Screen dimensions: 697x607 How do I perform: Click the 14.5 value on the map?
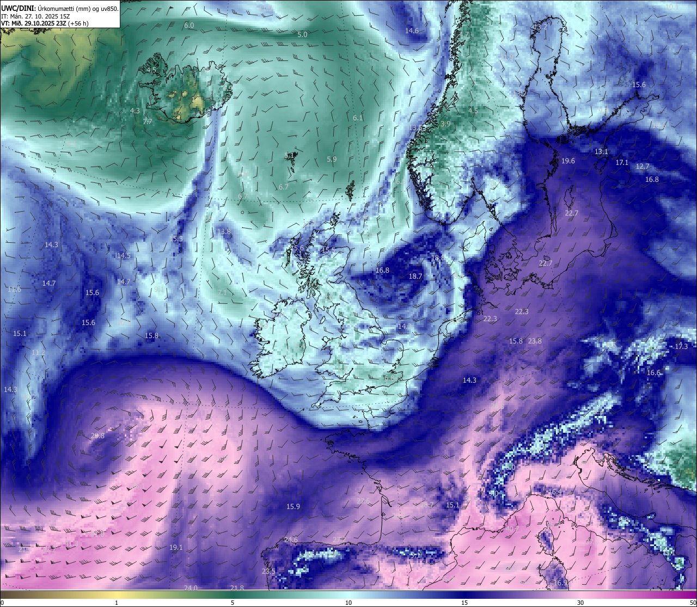124,255
